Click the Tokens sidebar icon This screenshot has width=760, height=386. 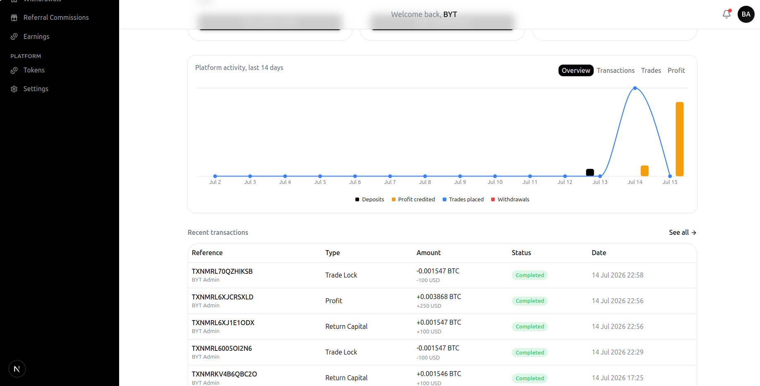pos(14,70)
